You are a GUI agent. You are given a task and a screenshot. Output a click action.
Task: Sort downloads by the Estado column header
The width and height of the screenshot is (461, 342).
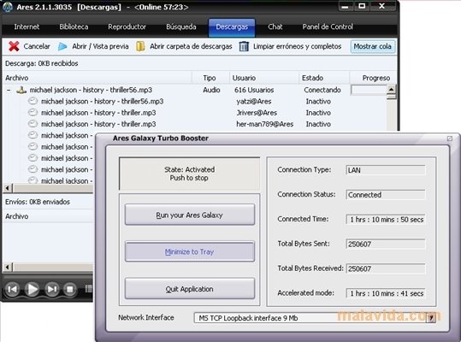(x=324, y=78)
